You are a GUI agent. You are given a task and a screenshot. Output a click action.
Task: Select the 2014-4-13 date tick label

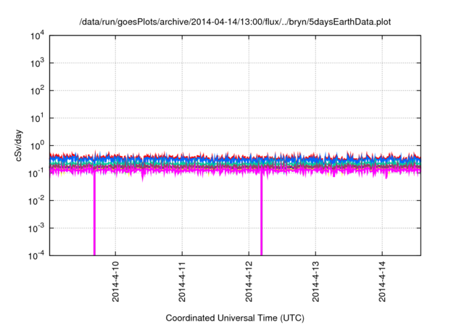[315, 281]
